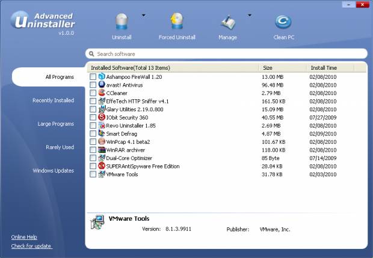Expand the Uninstall dropdown arrow
Viewport: 373px width, 258px height.
point(143,14)
